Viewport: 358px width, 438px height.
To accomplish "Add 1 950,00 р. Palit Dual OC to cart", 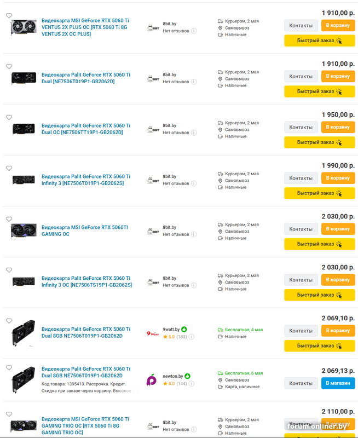I will click(x=338, y=127).
